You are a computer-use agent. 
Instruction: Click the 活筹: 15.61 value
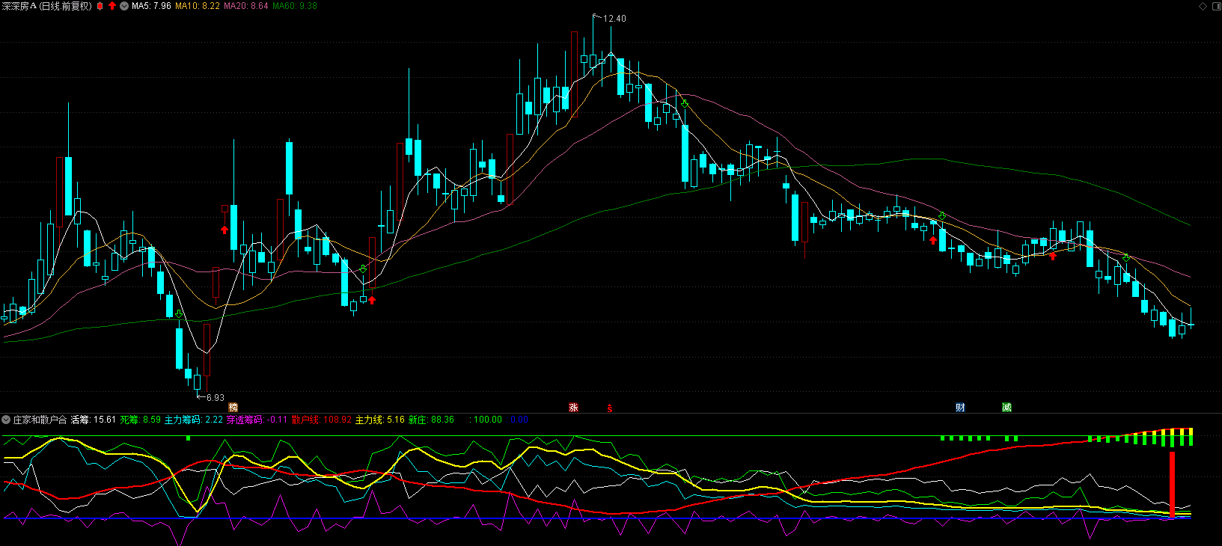(94, 420)
